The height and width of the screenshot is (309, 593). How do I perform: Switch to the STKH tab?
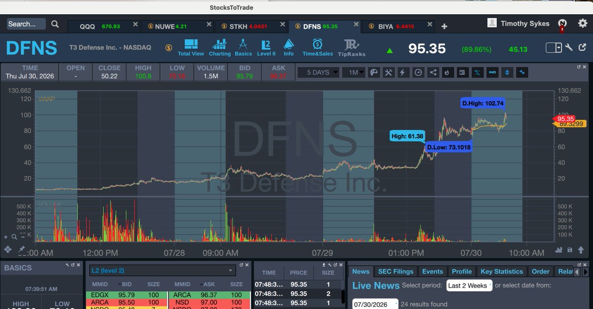(251, 26)
